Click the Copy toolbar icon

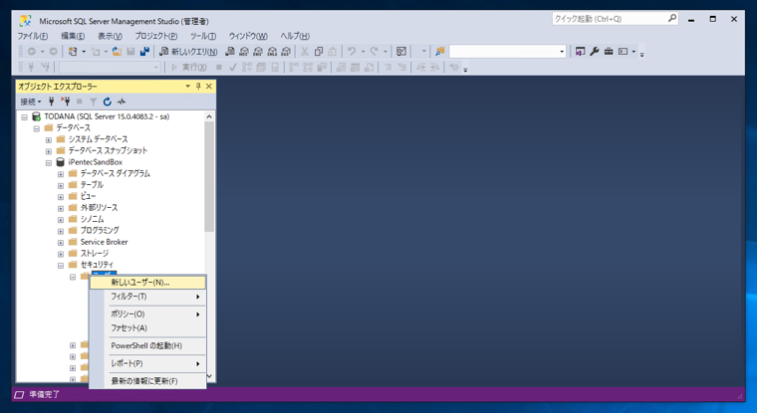(319, 51)
